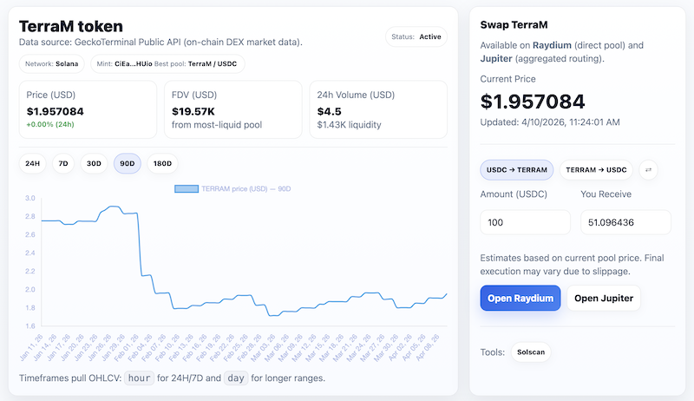
Task: Click the Amount (USDC) input field
Action: 525,222
